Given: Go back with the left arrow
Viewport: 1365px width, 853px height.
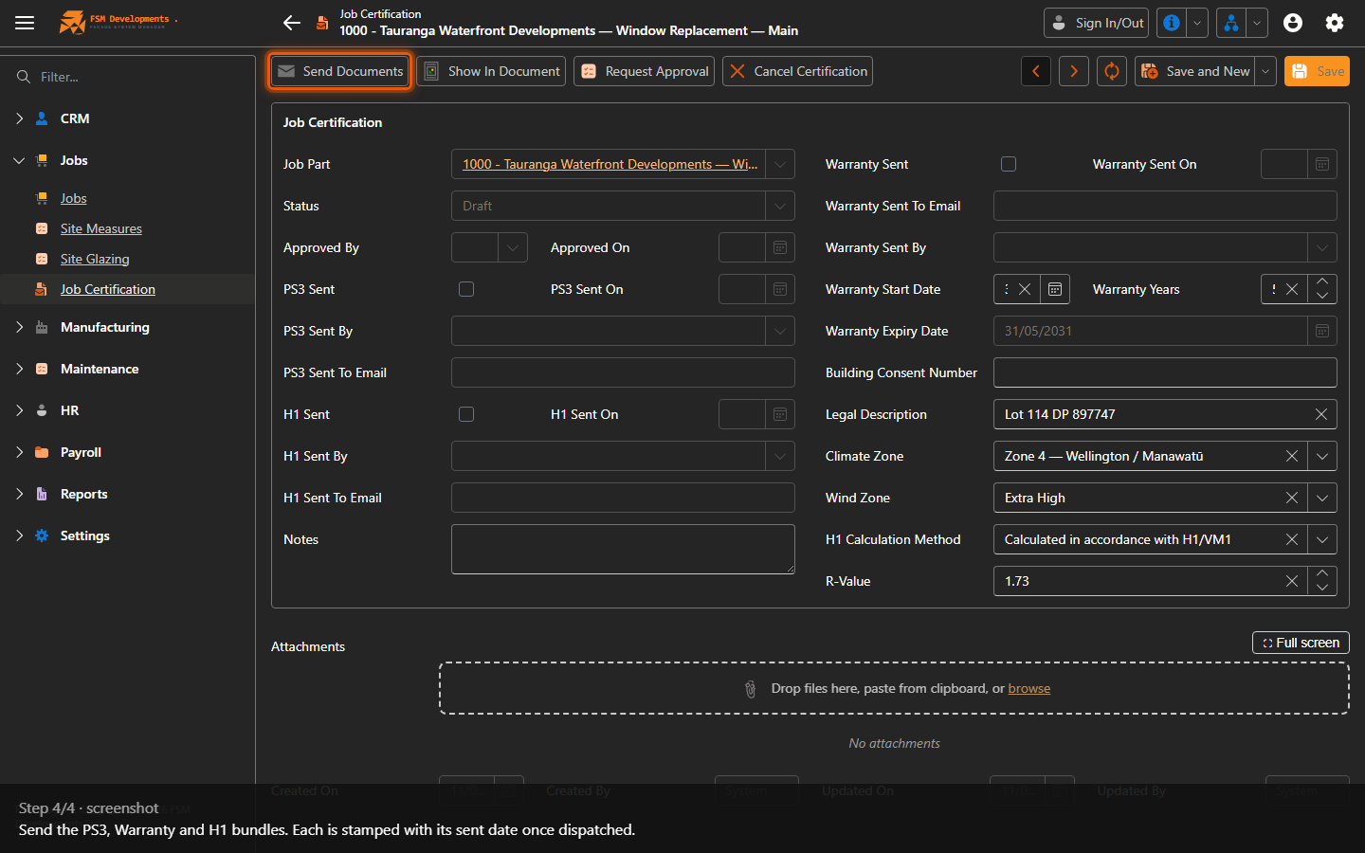Looking at the screenshot, I should (292, 23).
